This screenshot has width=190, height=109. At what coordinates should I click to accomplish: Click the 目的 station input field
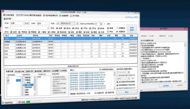point(43,23)
